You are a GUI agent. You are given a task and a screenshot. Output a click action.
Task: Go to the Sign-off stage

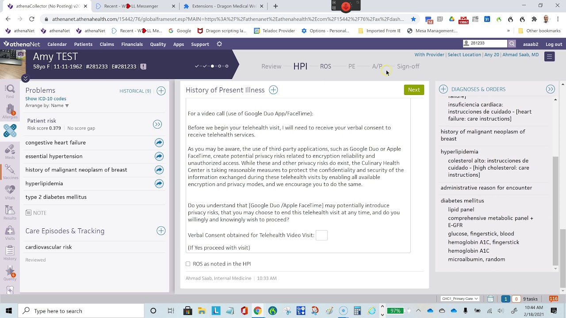408,66
